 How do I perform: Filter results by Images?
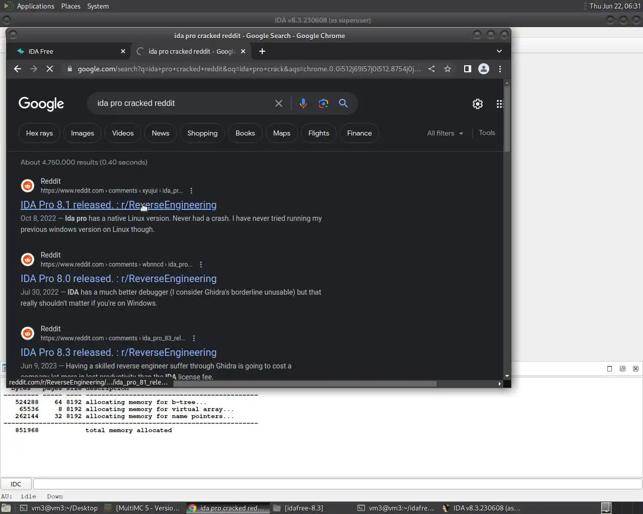tap(82, 133)
